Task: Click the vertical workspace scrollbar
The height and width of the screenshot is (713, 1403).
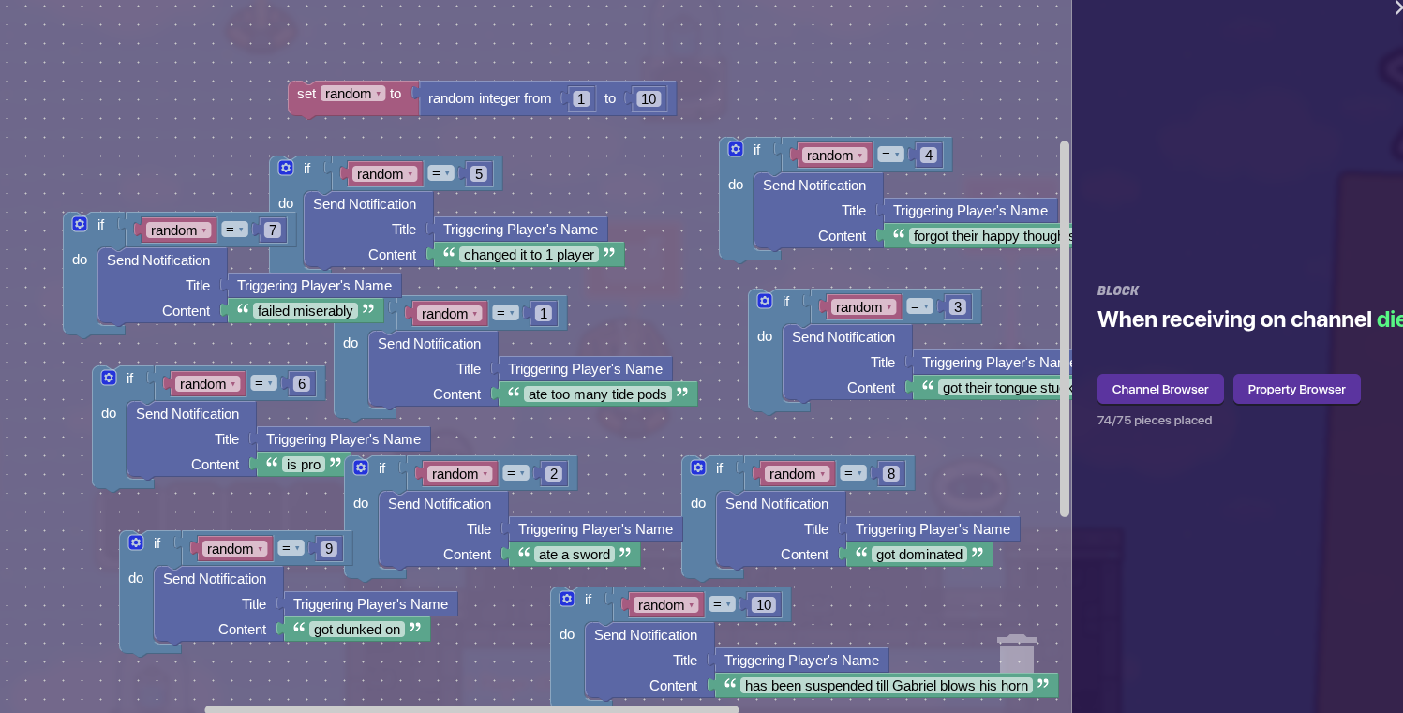Action: (1065, 328)
